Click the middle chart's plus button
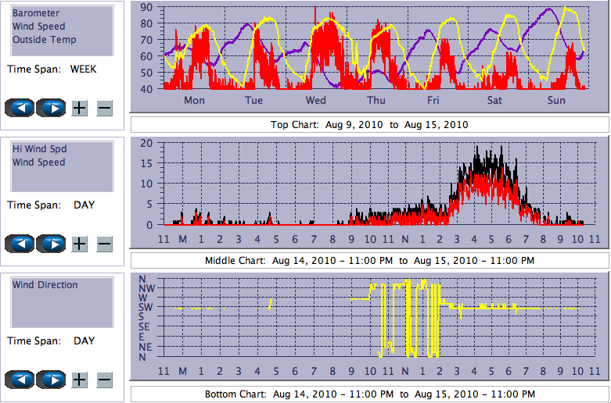The width and height of the screenshot is (611, 403). [80, 244]
